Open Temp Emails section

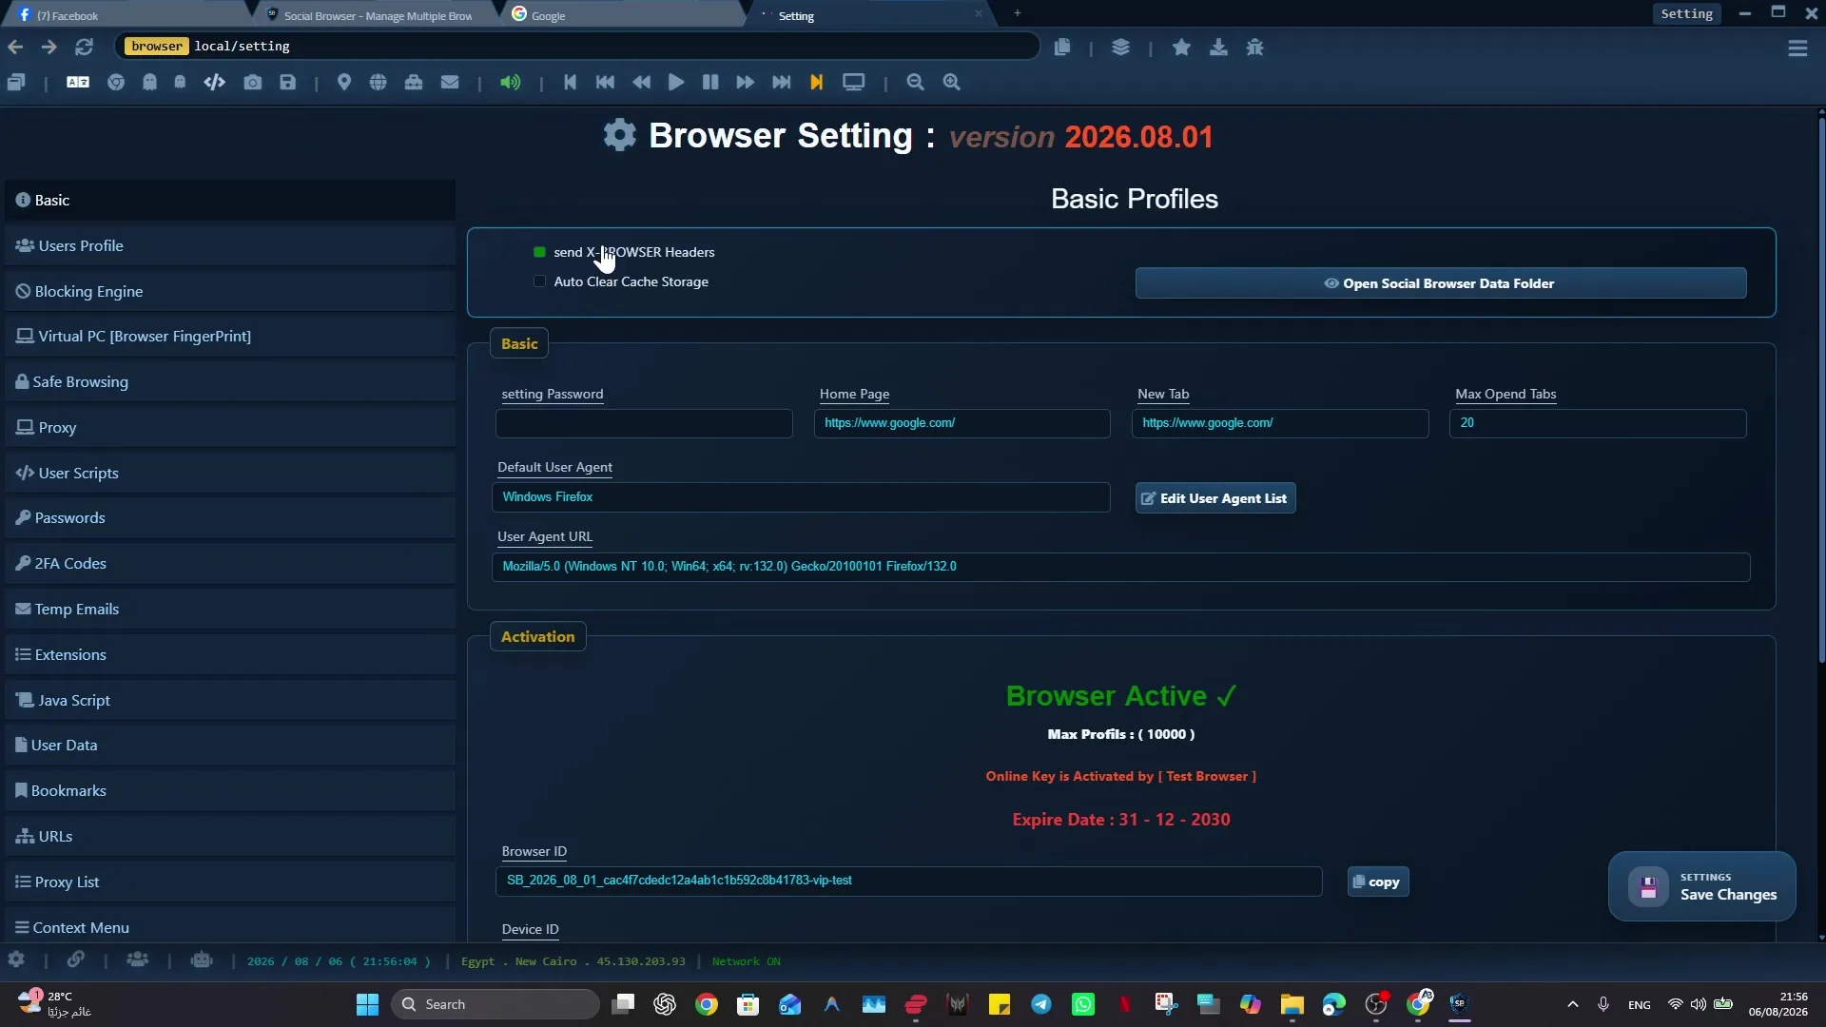tap(230, 609)
